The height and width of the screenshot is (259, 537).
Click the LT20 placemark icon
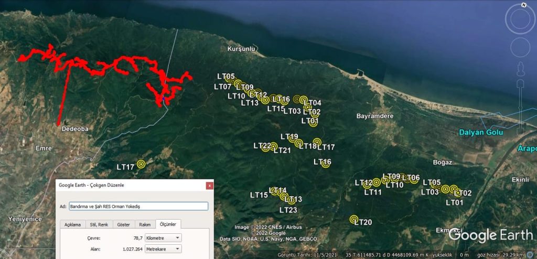tap(354, 219)
